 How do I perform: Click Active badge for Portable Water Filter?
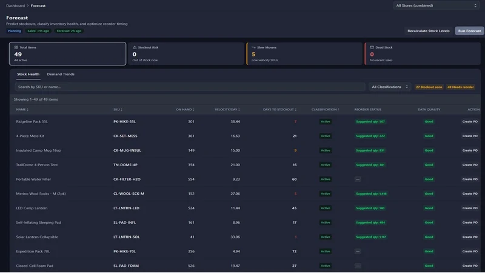pyautogui.click(x=325, y=179)
